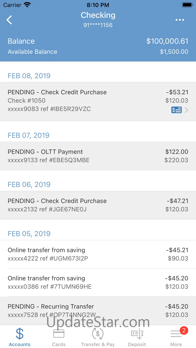
Task: Expand the Check #1050 chevron arrow
Action: tap(186, 110)
